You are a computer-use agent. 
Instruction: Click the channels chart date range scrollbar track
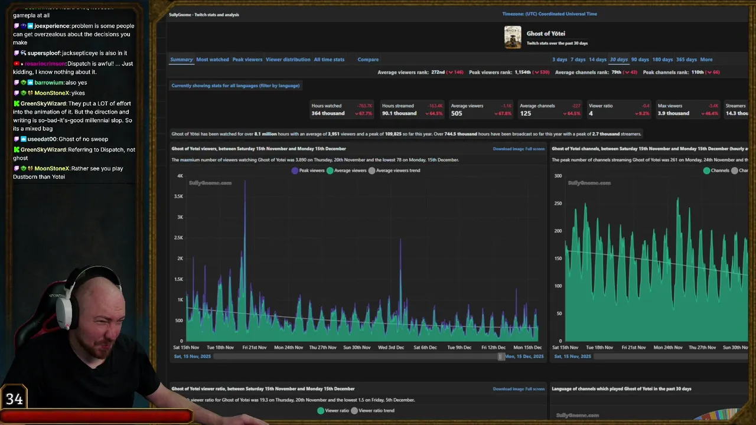coord(670,357)
